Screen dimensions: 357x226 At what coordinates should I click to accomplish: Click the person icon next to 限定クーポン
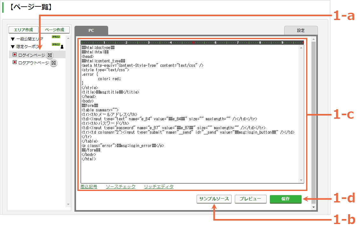pyautogui.click(x=62, y=47)
